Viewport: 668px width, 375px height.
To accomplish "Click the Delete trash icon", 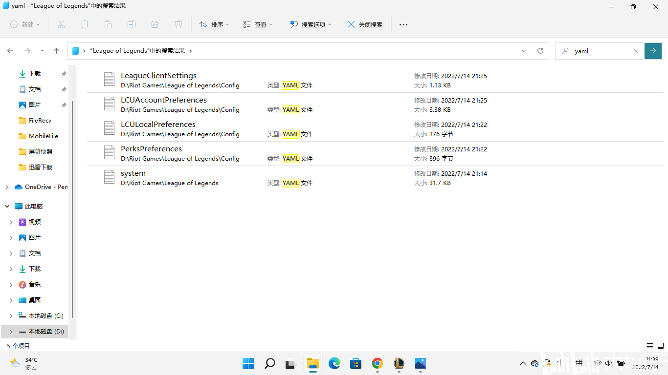I will tap(178, 24).
